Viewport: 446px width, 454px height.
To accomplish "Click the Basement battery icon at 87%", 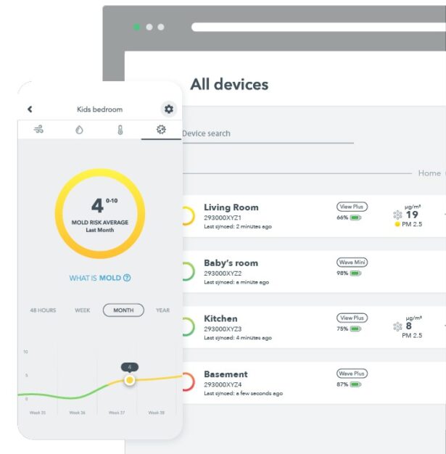I will click(355, 384).
